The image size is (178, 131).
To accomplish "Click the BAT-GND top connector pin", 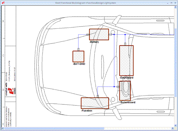I will tap(78, 50).
